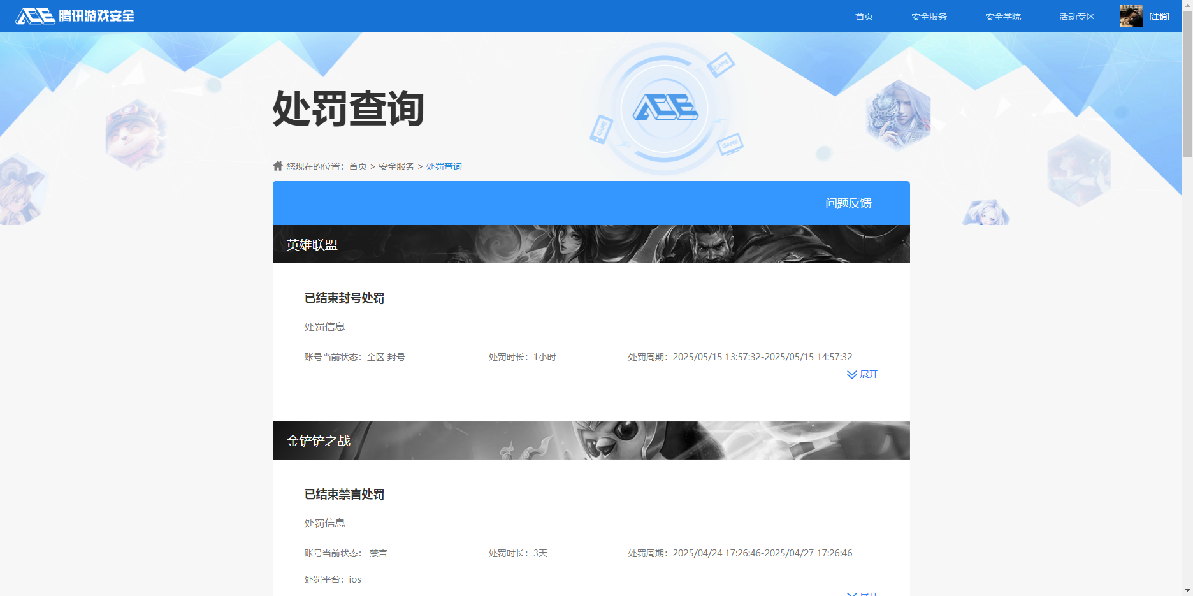
Task: Click the home icon in breadcrumb
Action: (278, 166)
